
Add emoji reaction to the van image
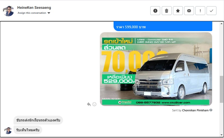95,104
